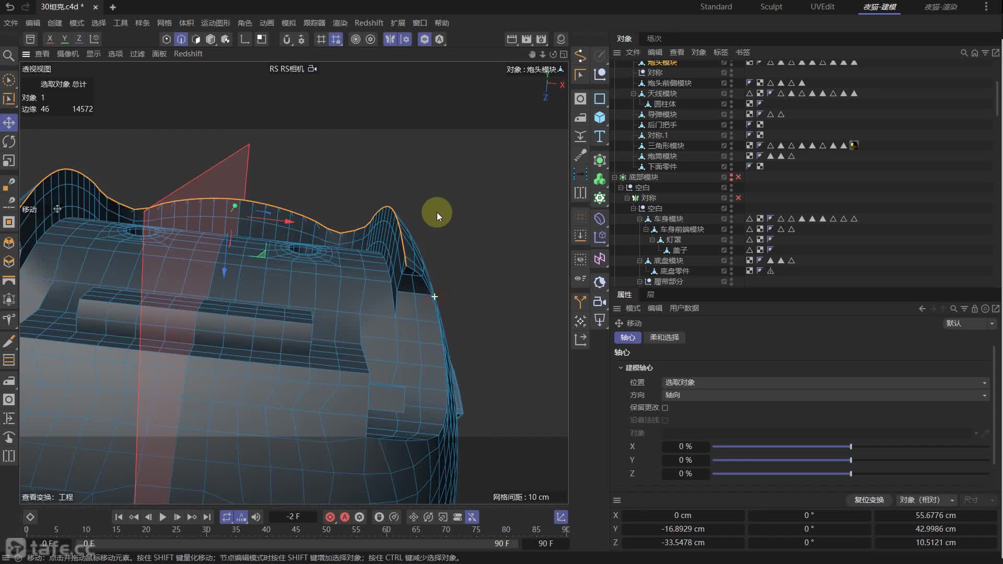The image size is (1003, 564).
Task: Add a new document tab with plus
Action: click(x=113, y=7)
